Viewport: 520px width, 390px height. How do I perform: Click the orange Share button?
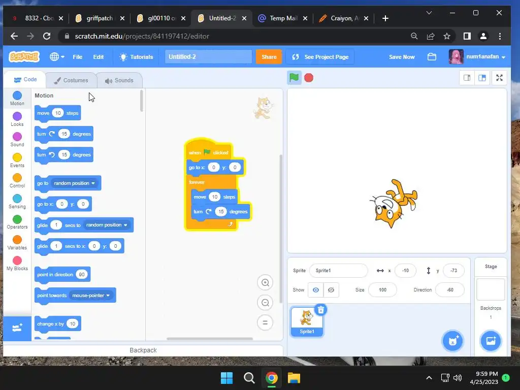[269, 57]
